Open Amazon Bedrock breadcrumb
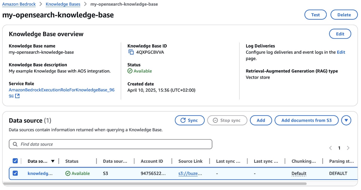The height and width of the screenshot is (190, 361). click(x=19, y=4)
